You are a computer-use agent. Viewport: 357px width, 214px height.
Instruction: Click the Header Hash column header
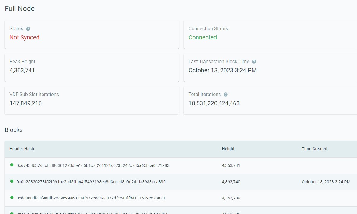pyautogui.click(x=22, y=149)
